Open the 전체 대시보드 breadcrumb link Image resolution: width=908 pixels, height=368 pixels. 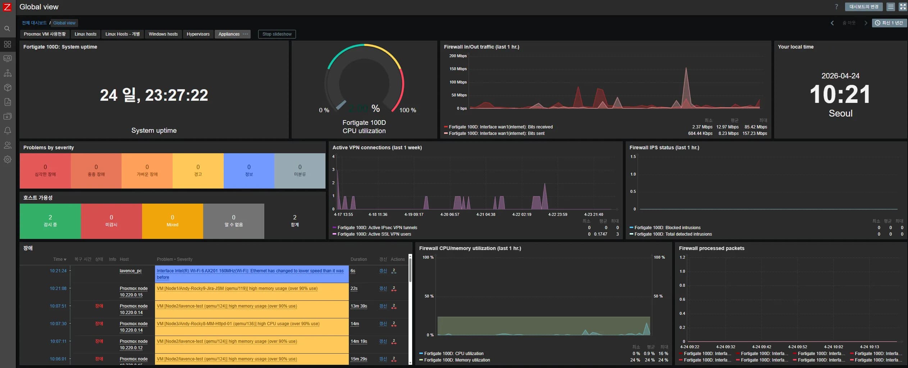pos(34,23)
